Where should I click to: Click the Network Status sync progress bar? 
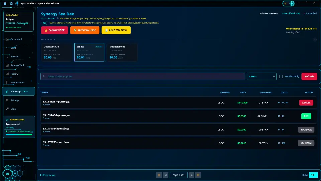coord(19,135)
